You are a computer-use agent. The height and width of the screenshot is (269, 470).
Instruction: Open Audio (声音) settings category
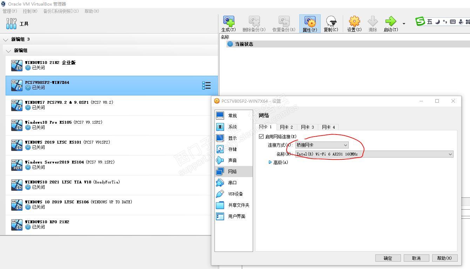(x=234, y=160)
